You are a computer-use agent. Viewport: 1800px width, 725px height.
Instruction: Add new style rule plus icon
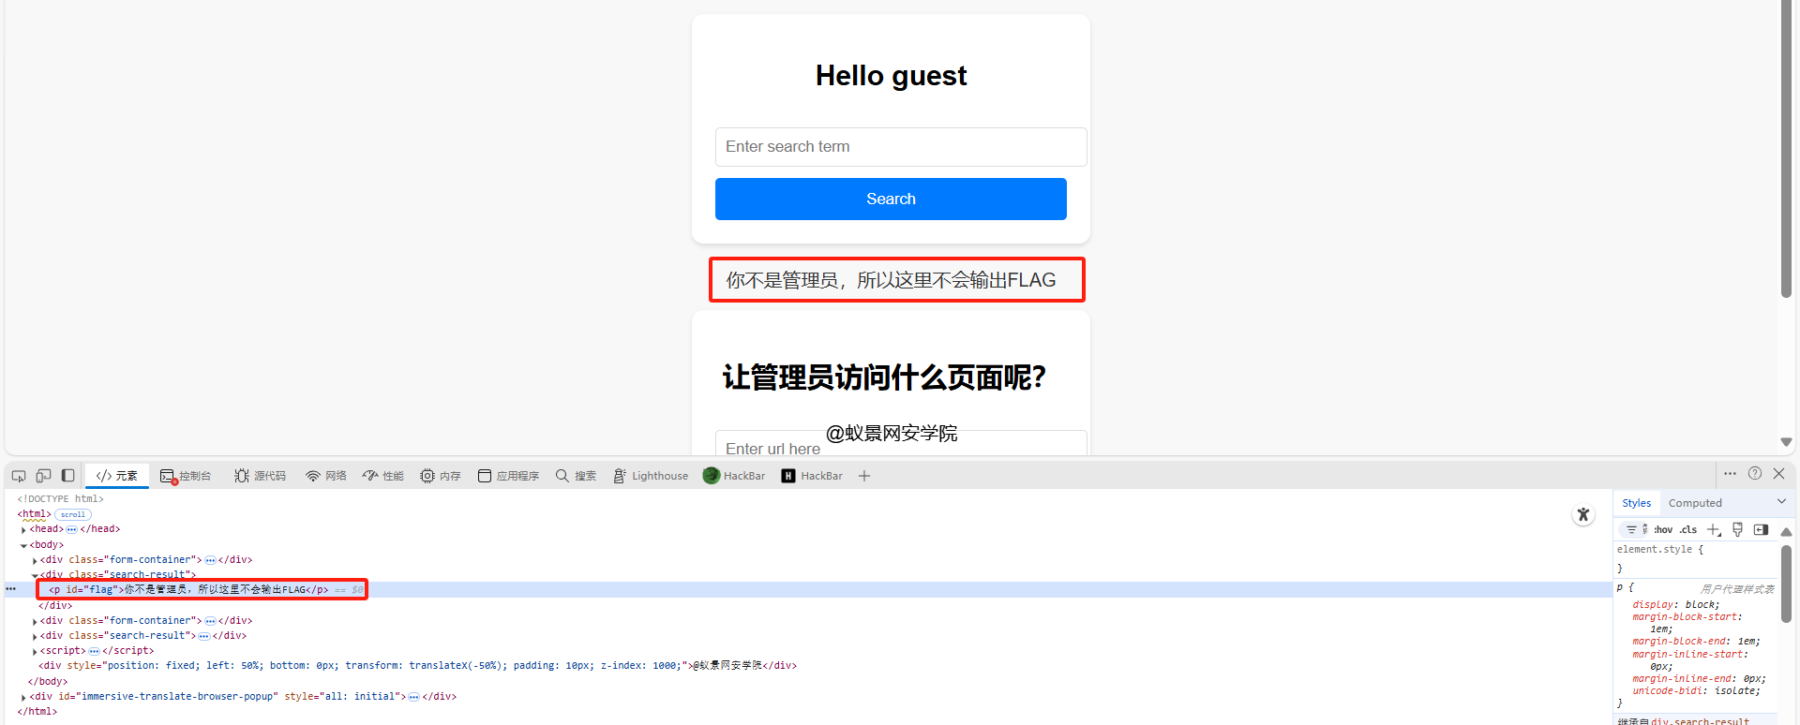(1714, 529)
